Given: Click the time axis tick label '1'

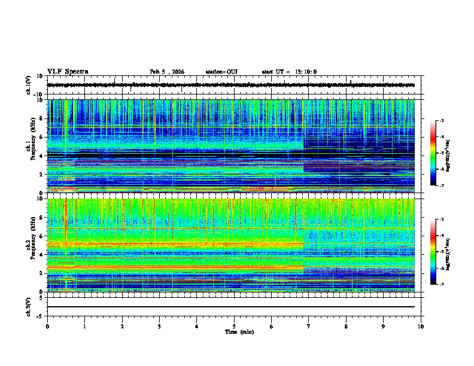Looking at the screenshot, I should tap(85, 327).
